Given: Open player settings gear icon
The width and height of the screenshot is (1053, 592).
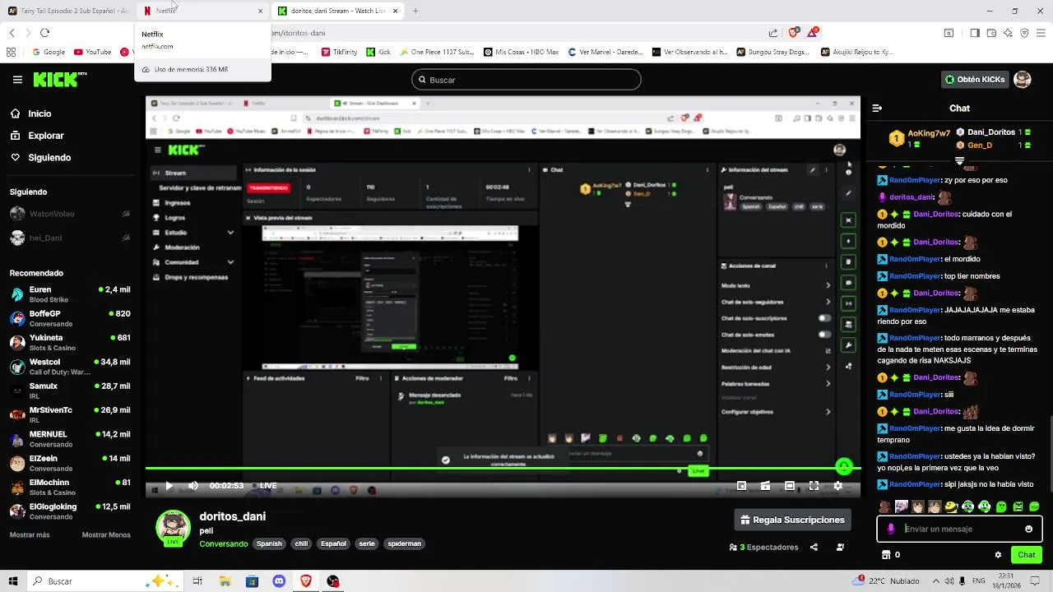Looking at the screenshot, I should [x=837, y=486].
